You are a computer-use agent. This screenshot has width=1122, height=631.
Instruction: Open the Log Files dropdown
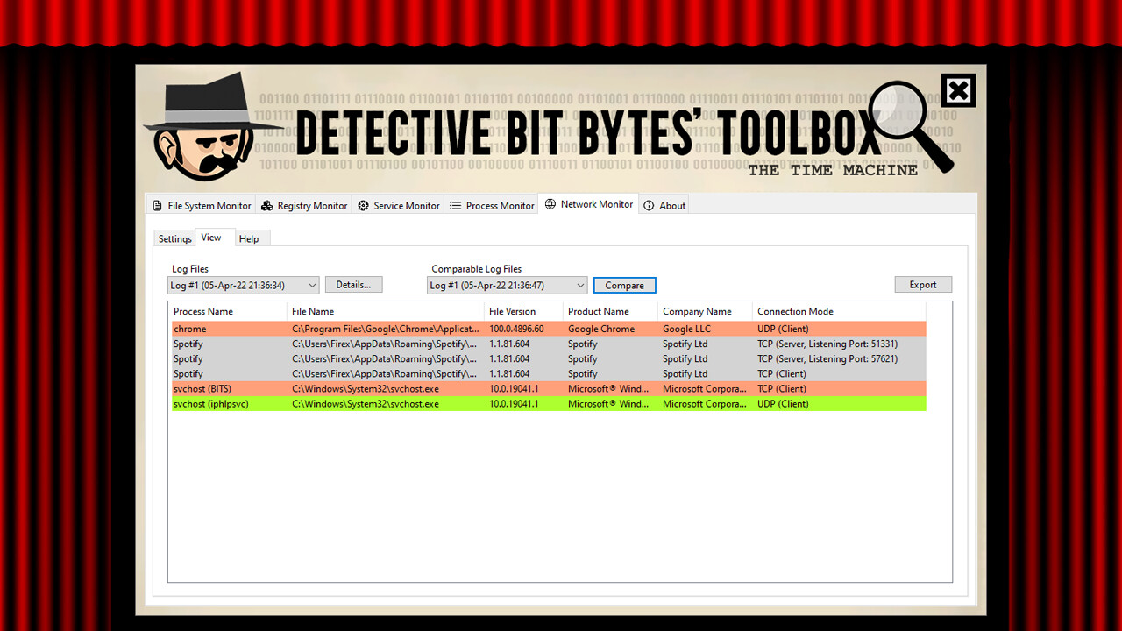click(x=243, y=284)
